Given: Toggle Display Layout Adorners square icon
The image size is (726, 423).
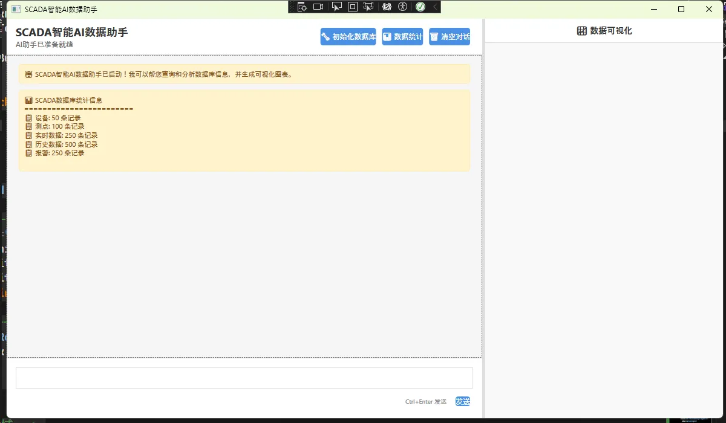Looking at the screenshot, I should tap(353, 7).
